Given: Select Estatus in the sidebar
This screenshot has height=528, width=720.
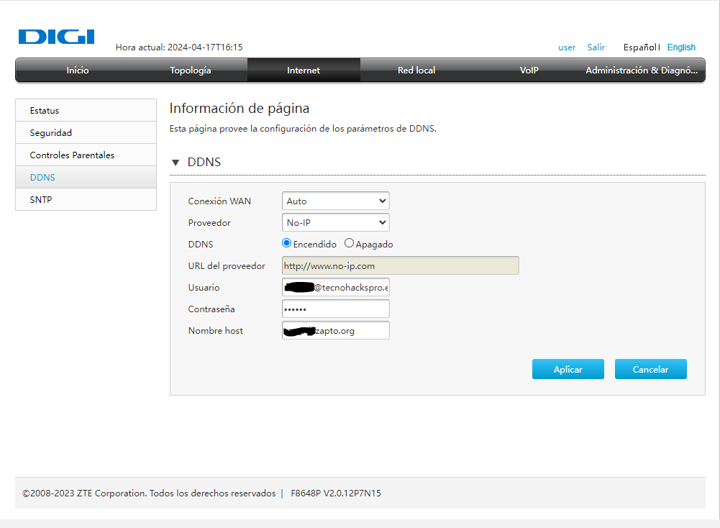Looking at the screenshot, I should (x=45, y=111).
